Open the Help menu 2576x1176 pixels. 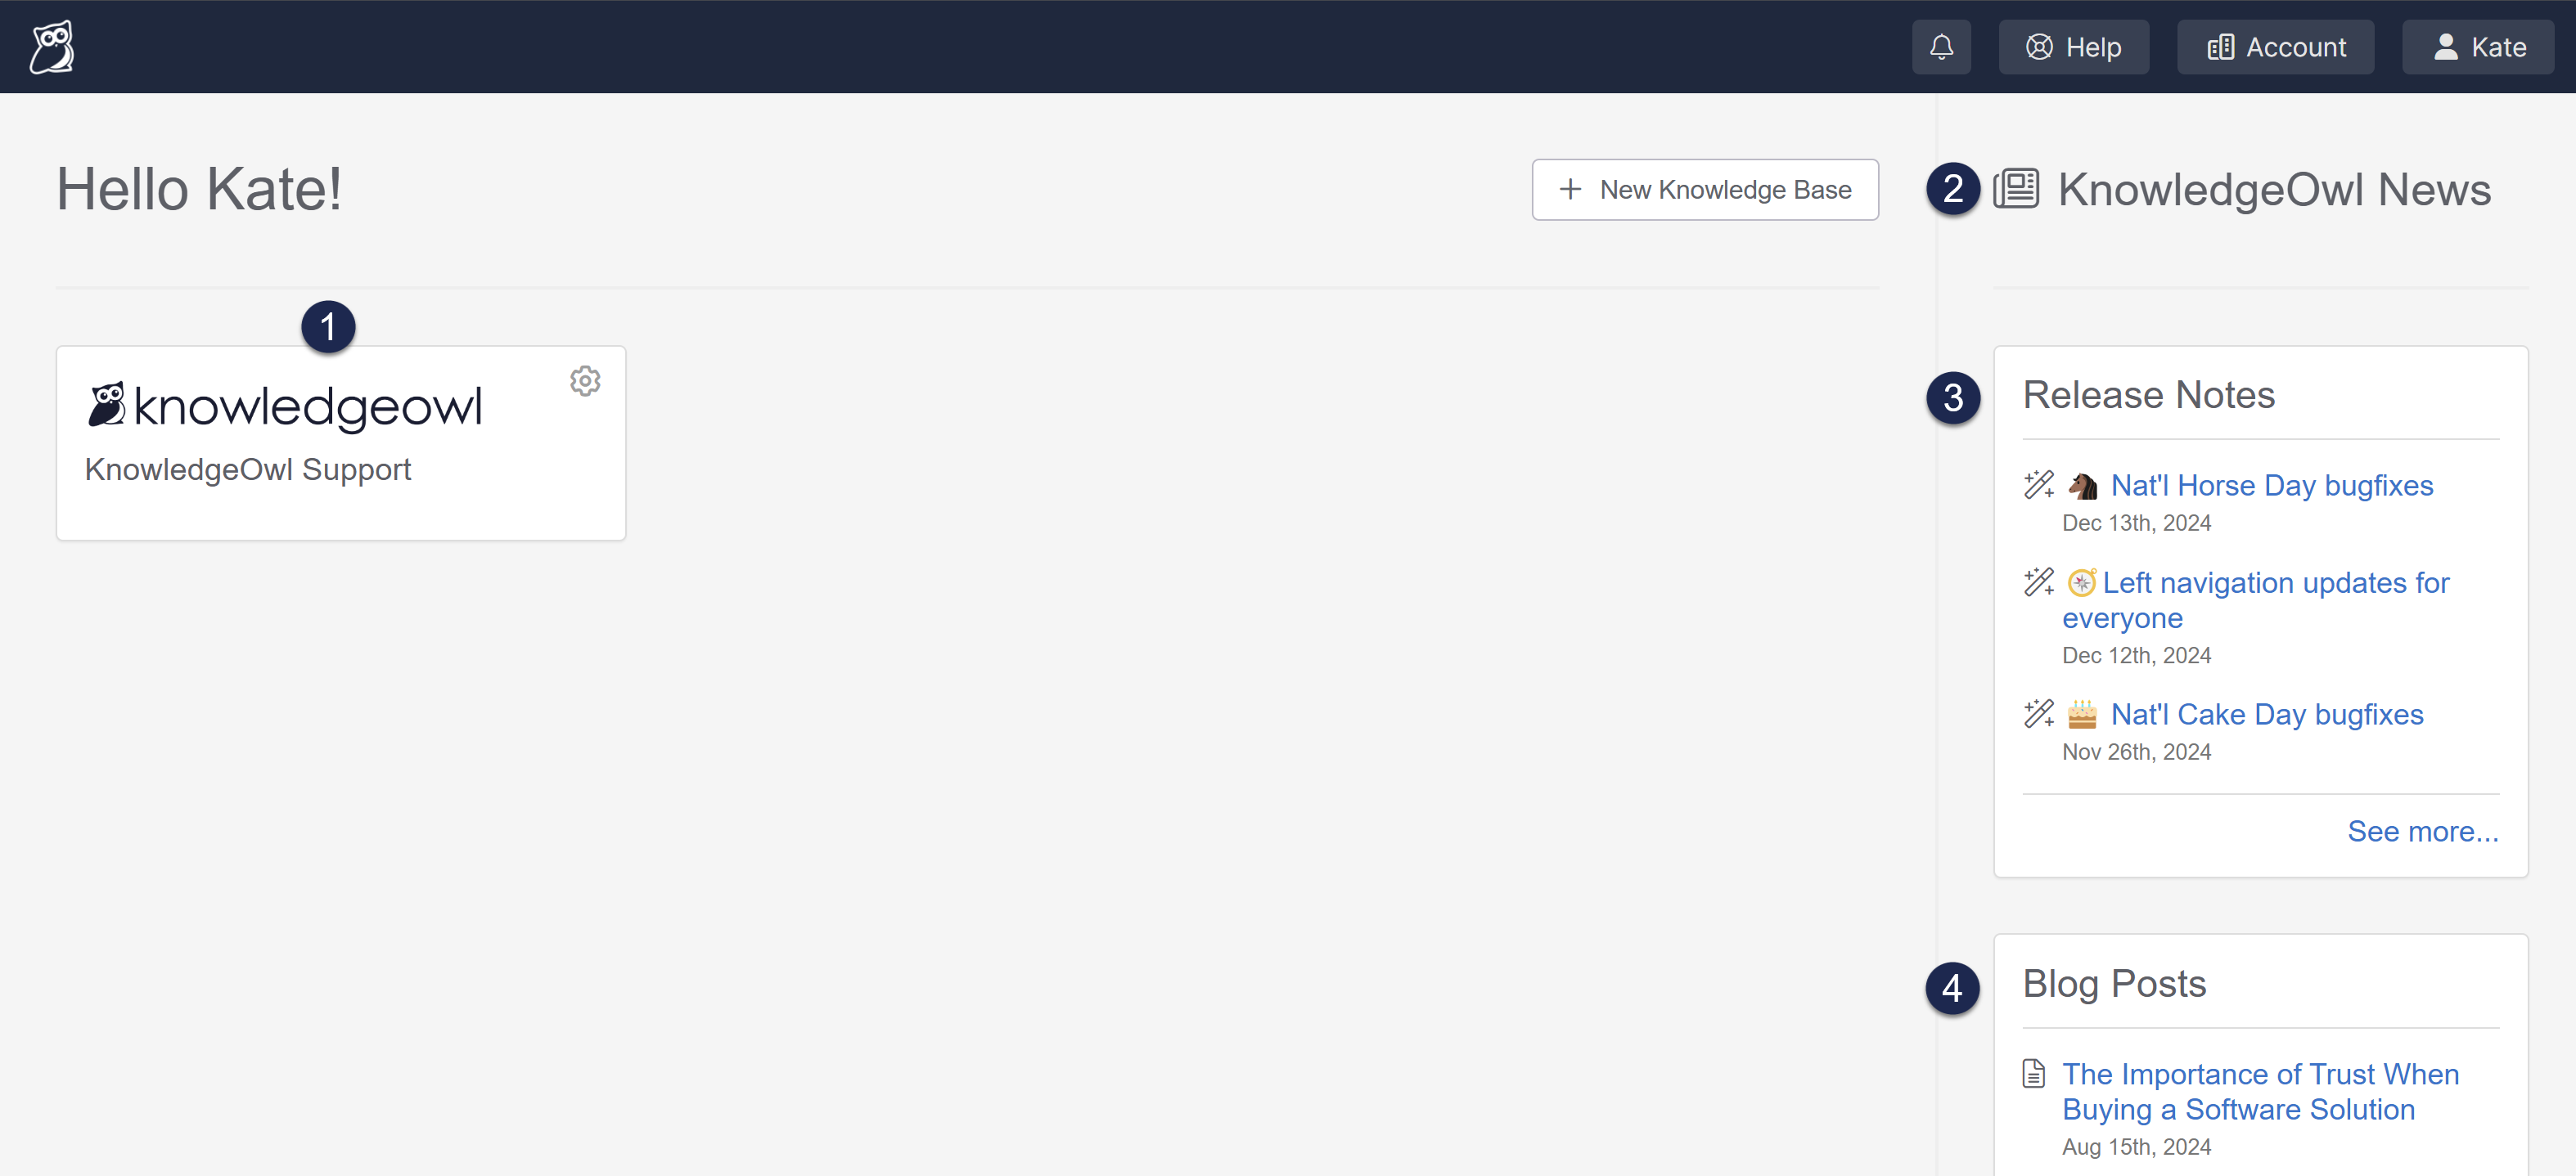(2073, 47)
